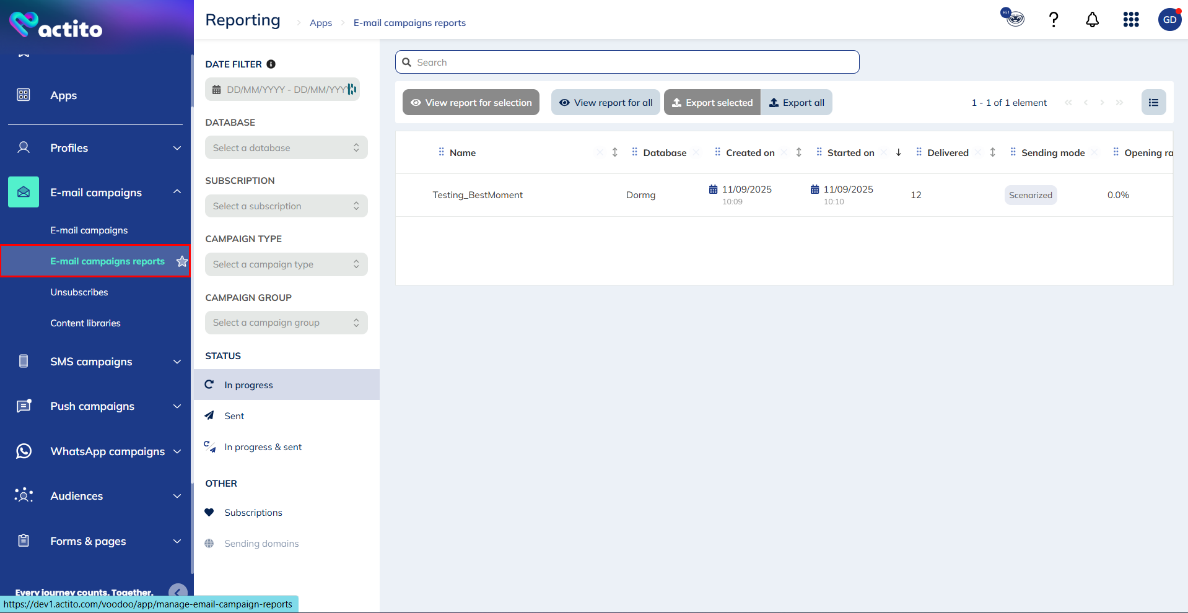
Task: Open the apps grid launcher icon
Action: point(1131,20)
